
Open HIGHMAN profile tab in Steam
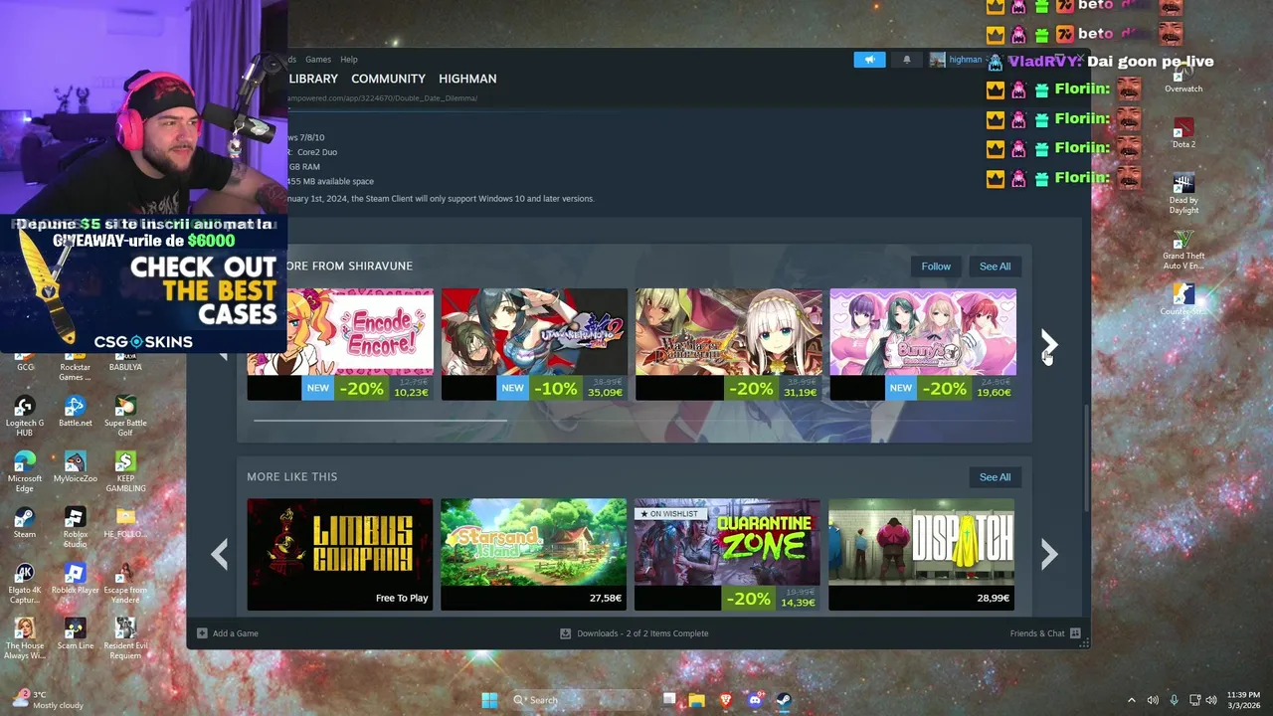click(467, 79)
